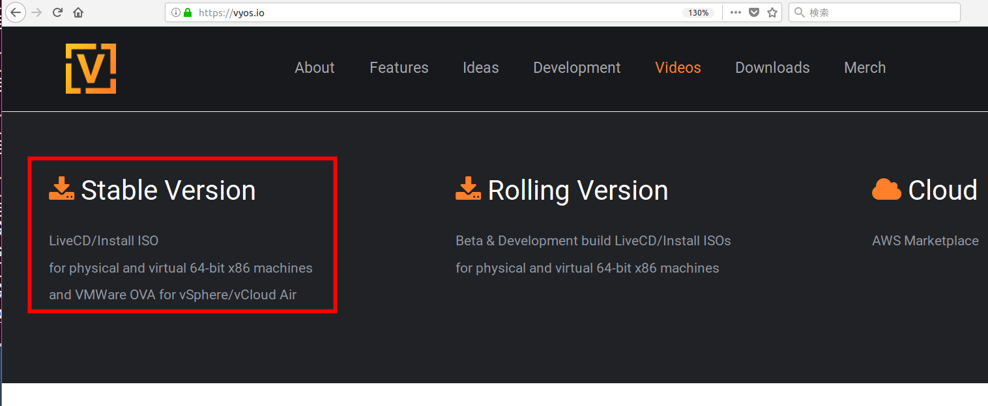Viewport: 988px width, 406px height.
Task: Click the "LiveCD/Install ISO" text
Action: (104, 241)
